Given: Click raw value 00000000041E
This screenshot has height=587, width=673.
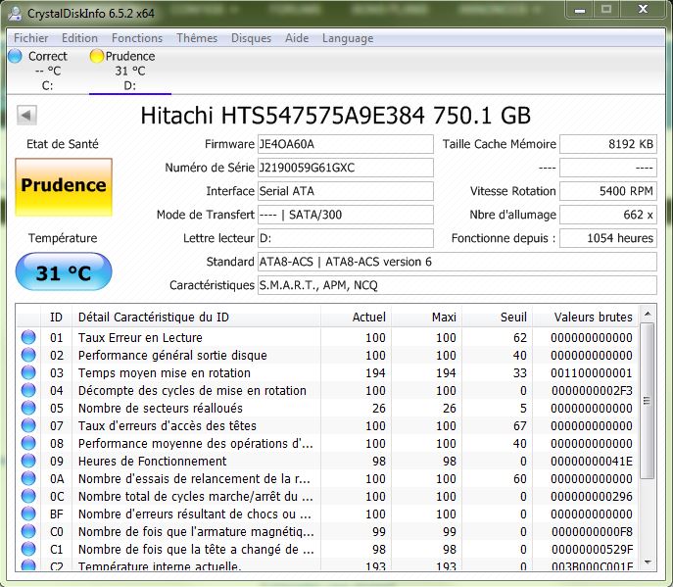Looking at the screenshot, I should (x=592, y=461).
